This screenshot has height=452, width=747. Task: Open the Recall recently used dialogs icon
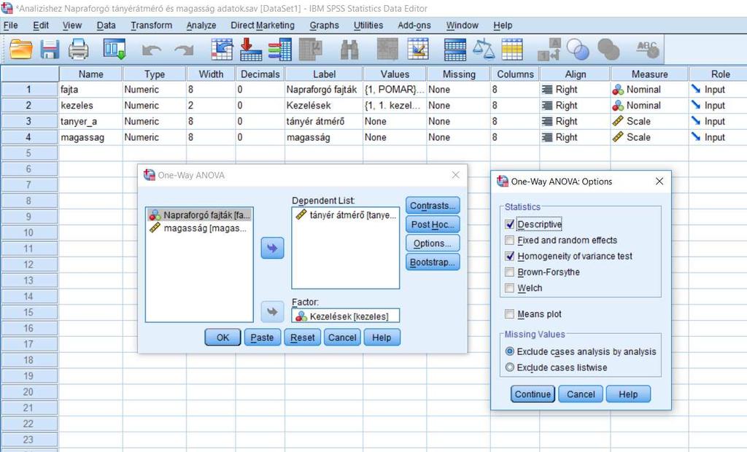(x=115, y=50)
